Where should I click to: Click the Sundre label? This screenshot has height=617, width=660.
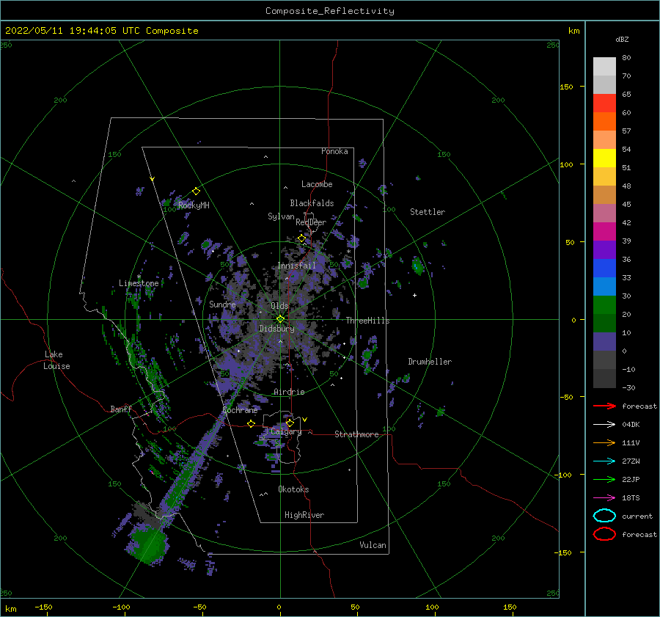(x=222, y=304)
